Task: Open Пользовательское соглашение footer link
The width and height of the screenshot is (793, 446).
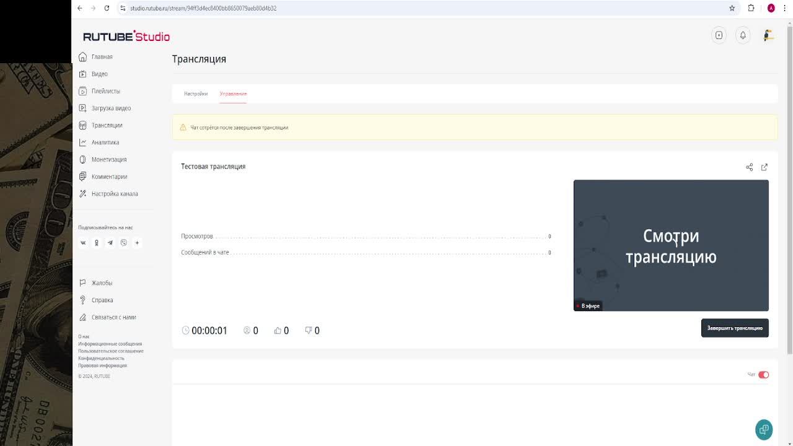Action: tap(111, 351)
